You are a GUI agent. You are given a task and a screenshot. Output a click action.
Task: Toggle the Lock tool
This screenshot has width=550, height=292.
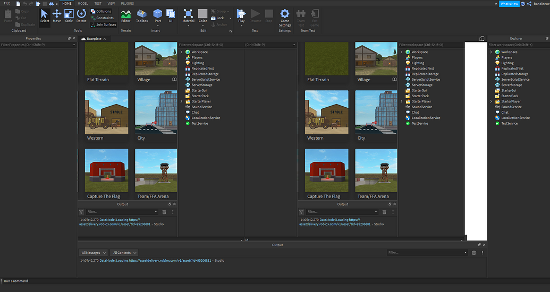(x=217, y=18)
